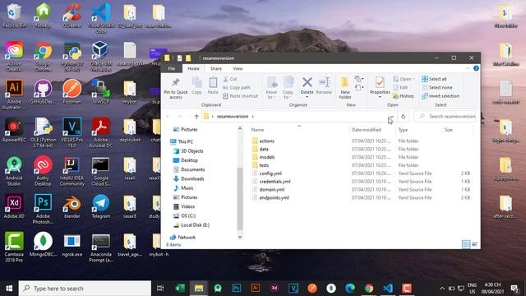Select Downloads in the navigation pane
Viewport: 526px width, 296px height.
pyautogui.click(x=189, y=179)
